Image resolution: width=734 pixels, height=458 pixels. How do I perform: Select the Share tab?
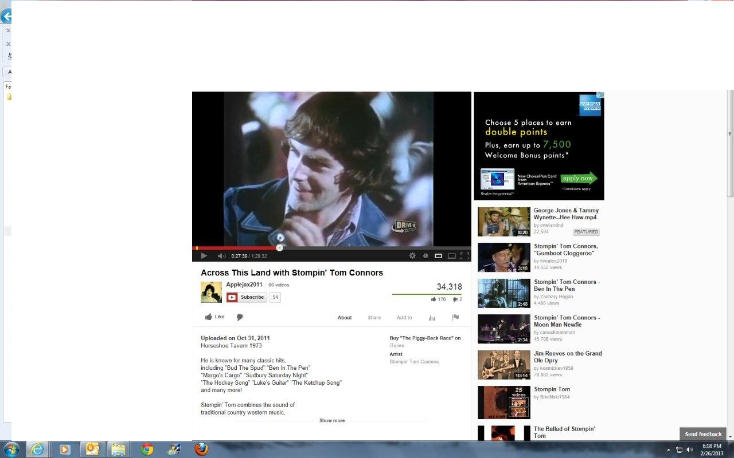(x=374, y=318)
